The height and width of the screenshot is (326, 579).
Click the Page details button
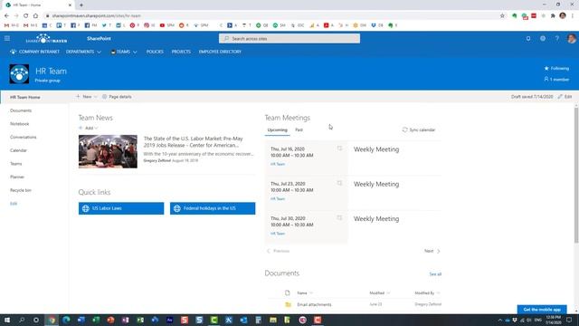pos(117,97)
